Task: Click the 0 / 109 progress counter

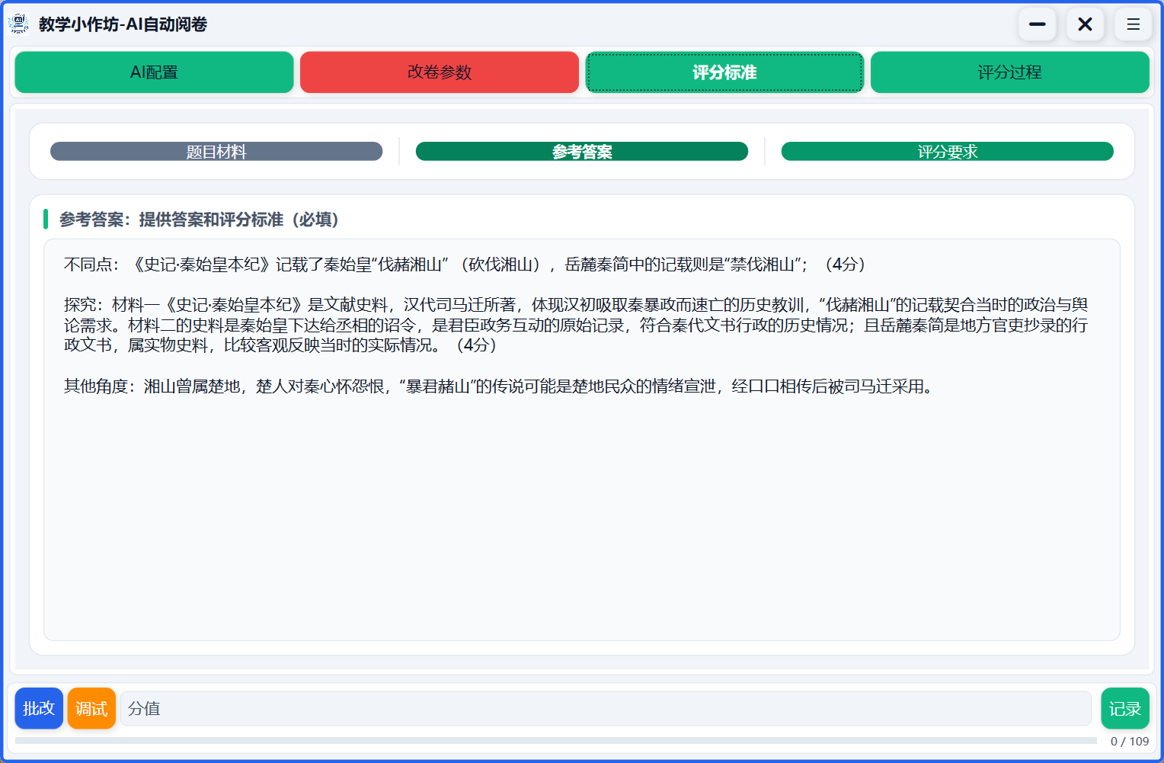Action: click(1129, 742)
